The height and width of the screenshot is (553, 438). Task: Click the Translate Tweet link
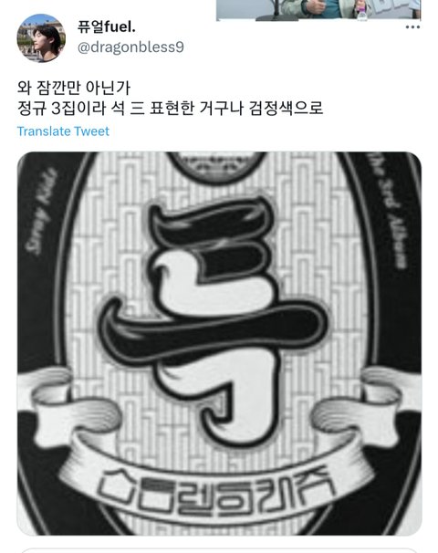(63, 131)
